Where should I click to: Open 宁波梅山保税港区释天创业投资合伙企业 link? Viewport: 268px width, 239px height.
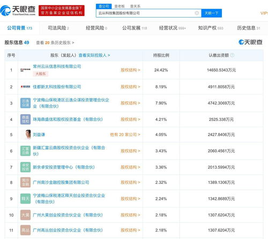coord(69,199)
